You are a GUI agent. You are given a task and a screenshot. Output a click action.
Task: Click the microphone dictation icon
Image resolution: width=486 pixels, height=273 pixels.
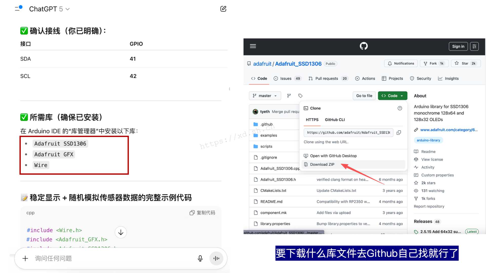200,258
